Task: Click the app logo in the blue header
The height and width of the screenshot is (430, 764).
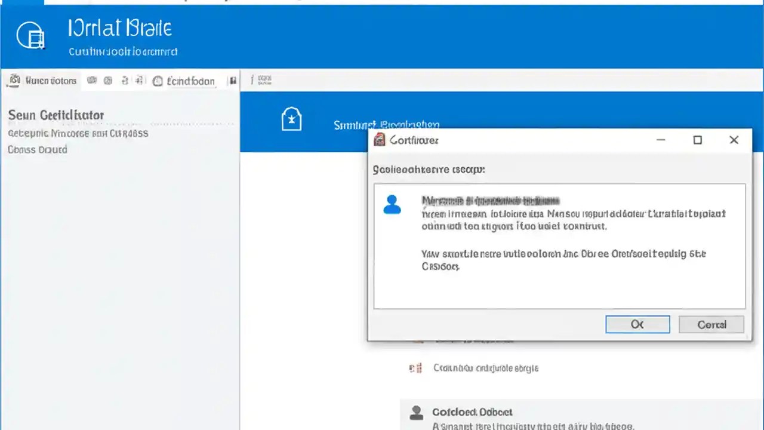Action: click(x=30, y=36)
